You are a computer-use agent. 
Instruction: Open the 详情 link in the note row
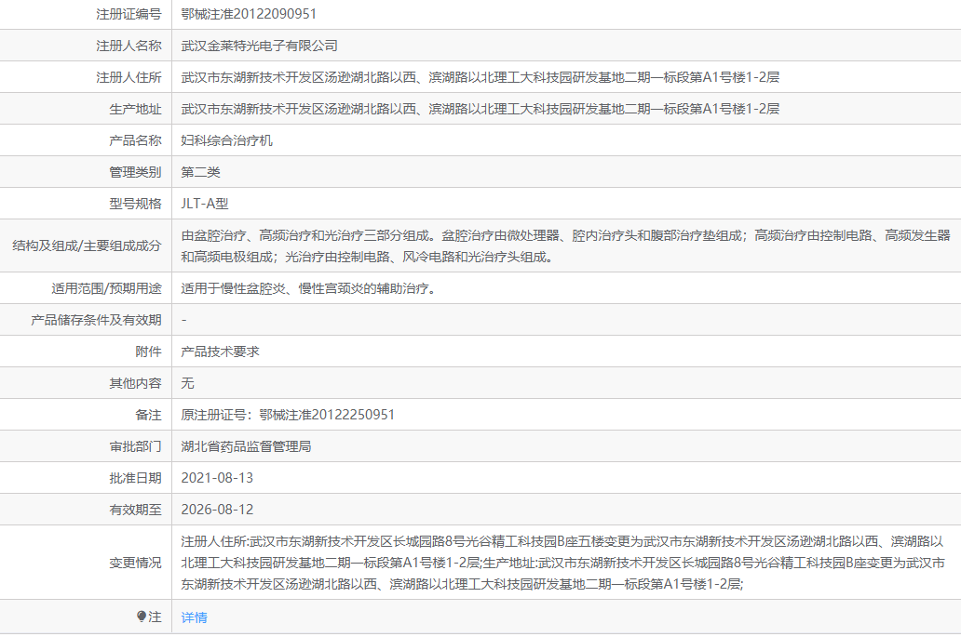pos(194,617)
